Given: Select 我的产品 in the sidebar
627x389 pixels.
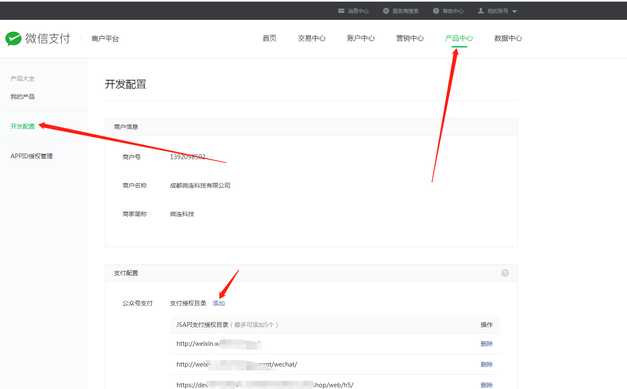Looking at the screenshot, I should click(x=22, y=97).
